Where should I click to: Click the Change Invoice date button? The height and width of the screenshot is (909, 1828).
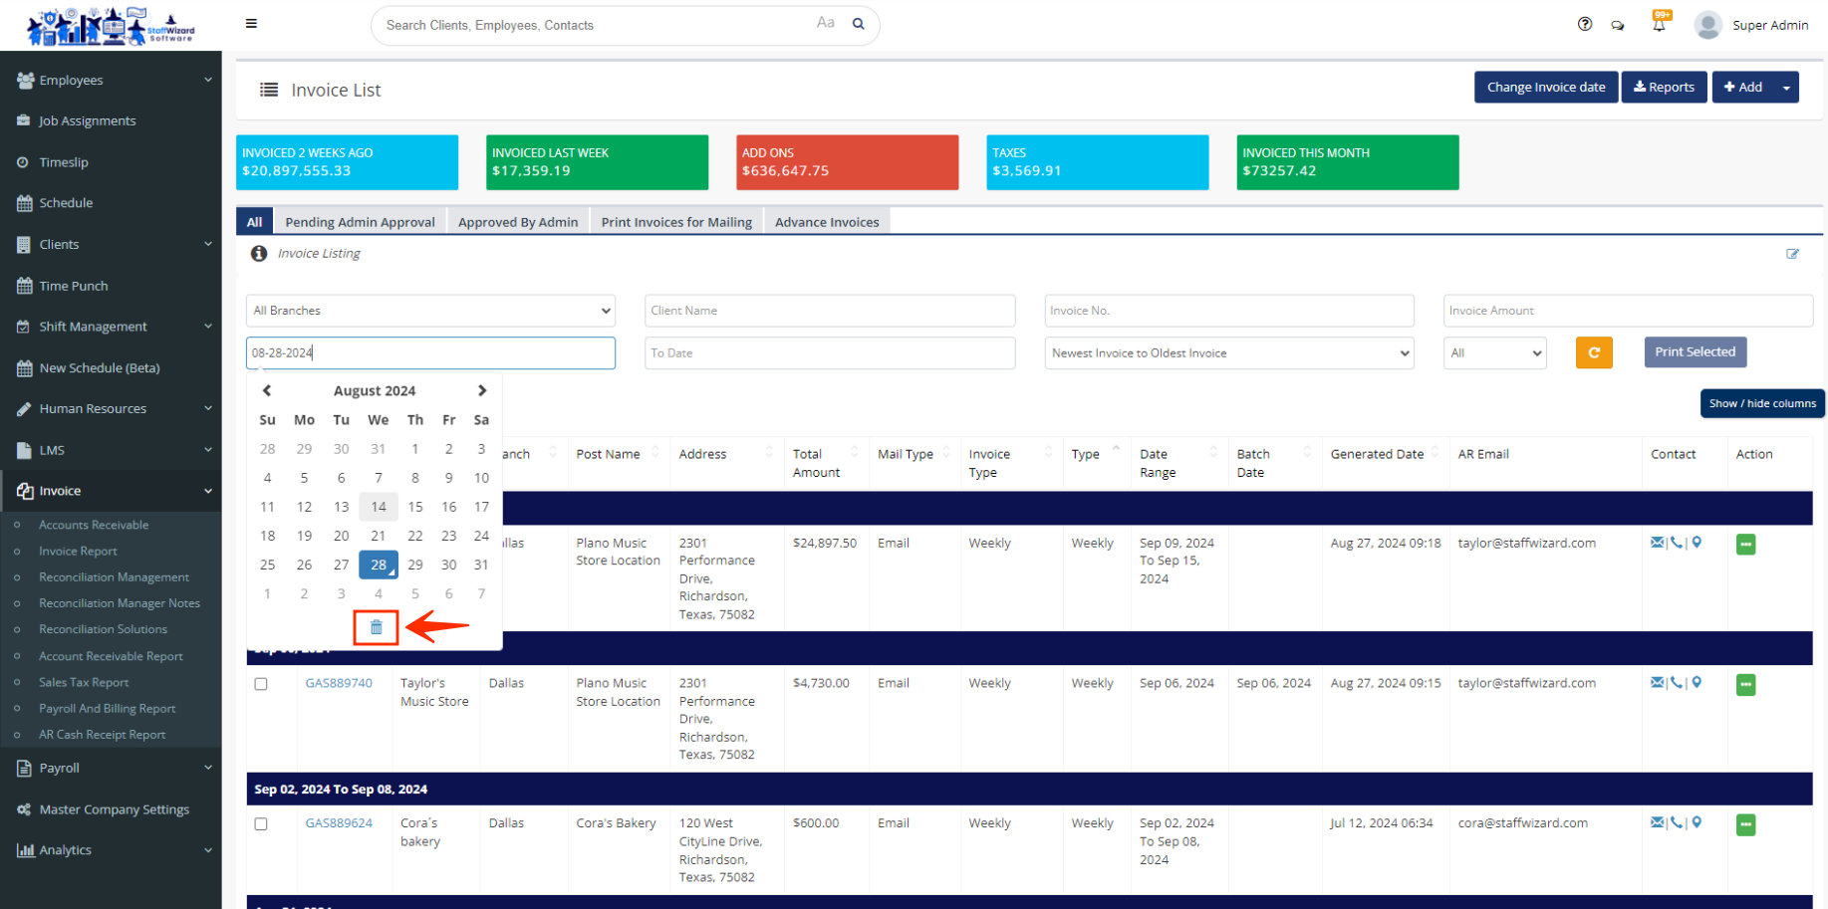[x=1545, y=88]
